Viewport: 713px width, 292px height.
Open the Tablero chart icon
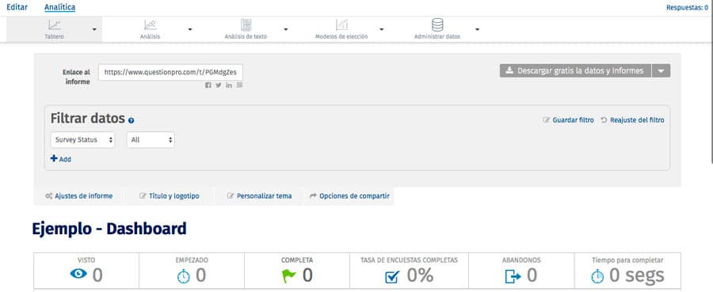[55, 25]
